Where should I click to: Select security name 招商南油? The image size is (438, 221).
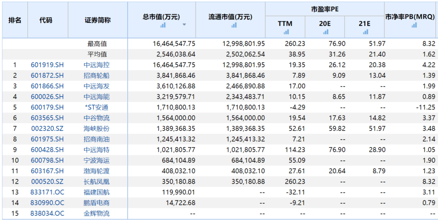97,139
